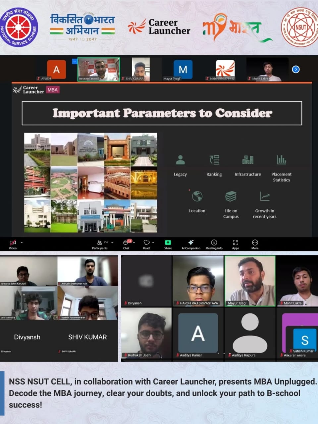Click the Location globe icon

point(197,196)
